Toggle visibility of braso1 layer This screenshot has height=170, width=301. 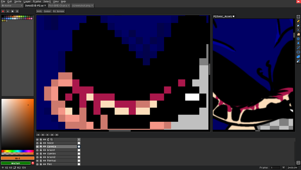coord(37,150)
